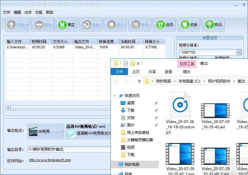
Task: Click the Pause (暂停) toolbar button
Action: (139, 25)
